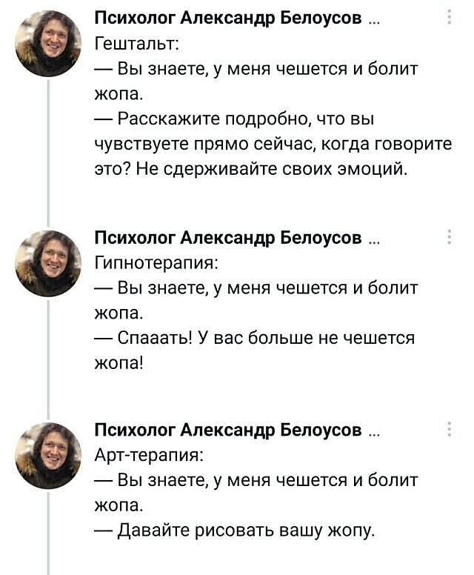Image resolution: width=474 pixels, height=575 pixels.
Task: Visit the author profile link above Гипнотерапия
Action: click(x=230, y=238)
